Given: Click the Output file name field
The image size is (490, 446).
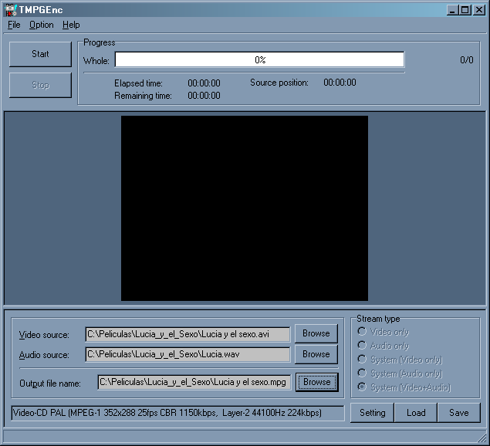Looking at the screenshot, I should [x=194, y=382].
